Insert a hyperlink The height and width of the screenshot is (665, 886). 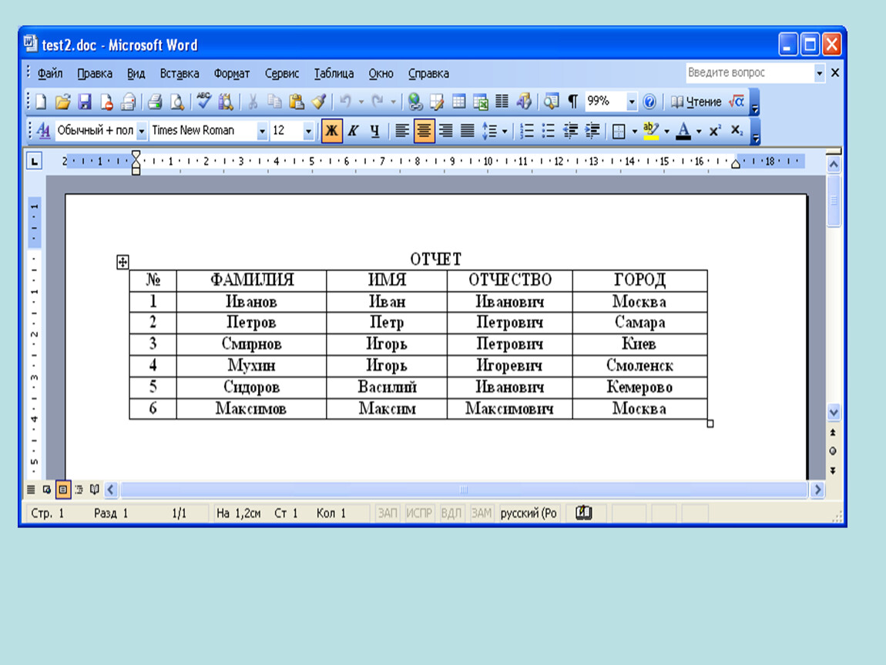tap(415, 102)
